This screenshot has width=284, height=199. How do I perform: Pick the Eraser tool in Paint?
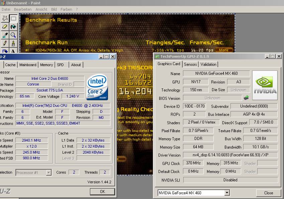tap(5, 27)
